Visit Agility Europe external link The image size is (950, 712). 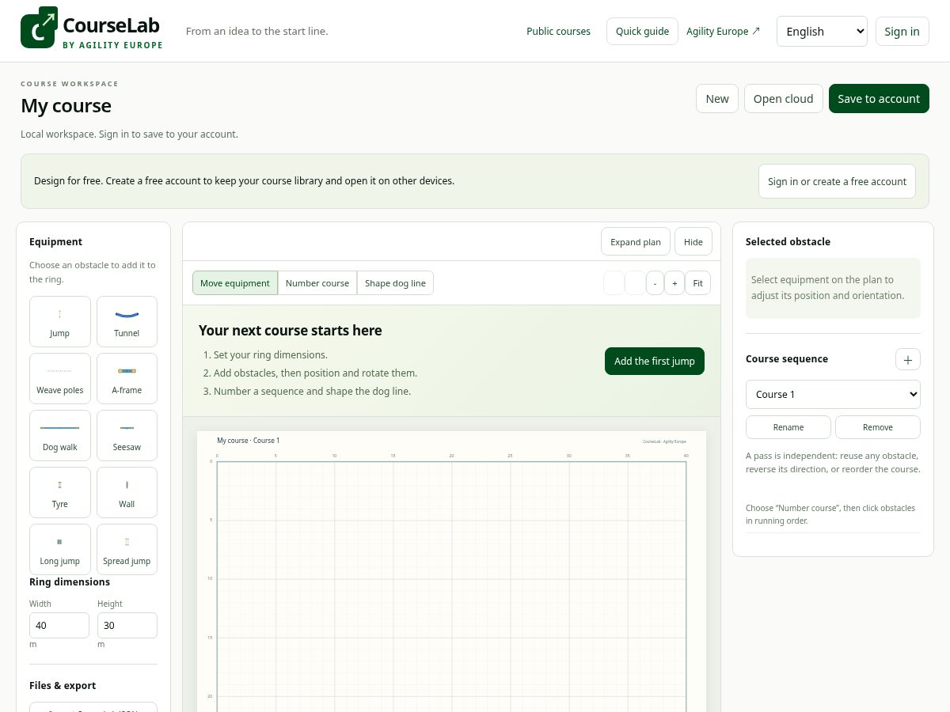[724, 32]
